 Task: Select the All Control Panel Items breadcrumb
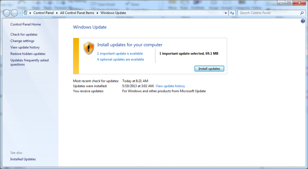click(77, 13)
